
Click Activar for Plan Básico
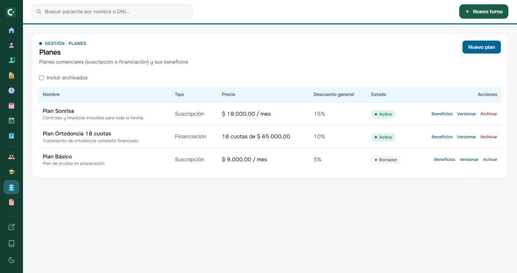tap(490, 159)
